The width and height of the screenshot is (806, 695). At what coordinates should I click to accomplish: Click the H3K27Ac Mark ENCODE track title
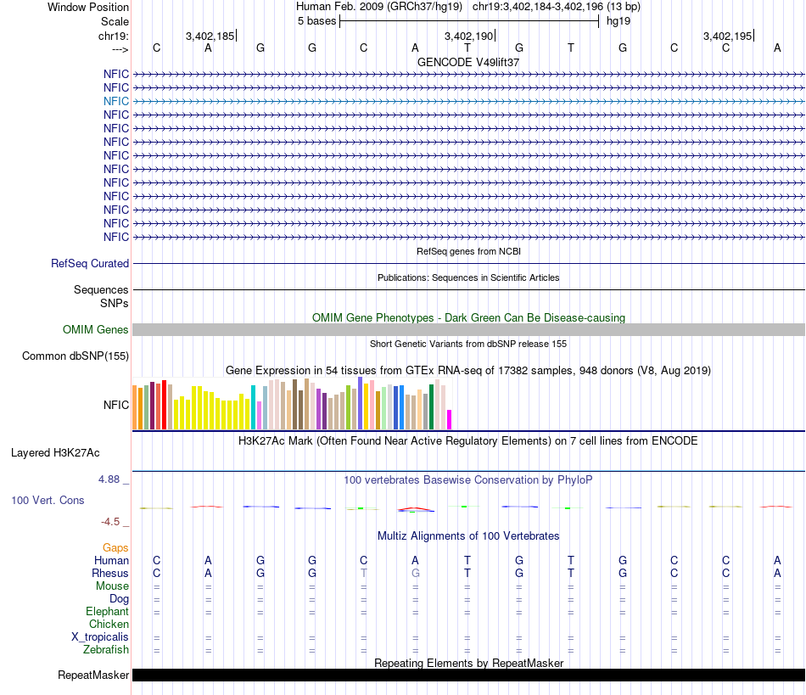(x=468, y=441)
